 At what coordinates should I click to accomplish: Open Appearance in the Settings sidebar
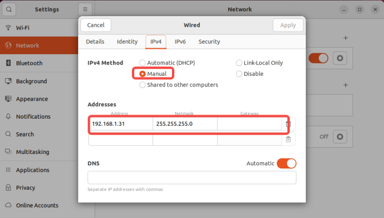point(32,99)
